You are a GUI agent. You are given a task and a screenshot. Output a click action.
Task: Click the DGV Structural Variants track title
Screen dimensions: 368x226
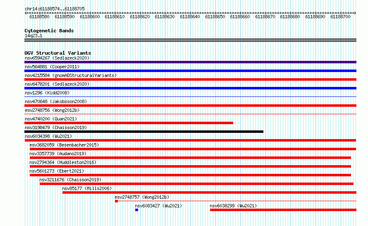[x=58, y=53]
